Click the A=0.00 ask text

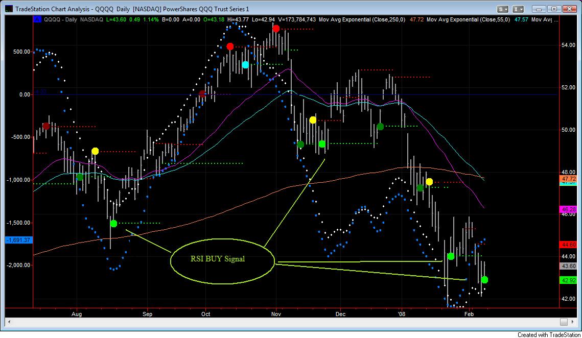(x=192, y=19)
